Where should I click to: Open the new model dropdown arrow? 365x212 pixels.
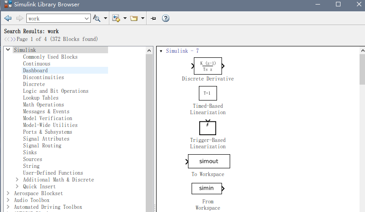point(125,18)
